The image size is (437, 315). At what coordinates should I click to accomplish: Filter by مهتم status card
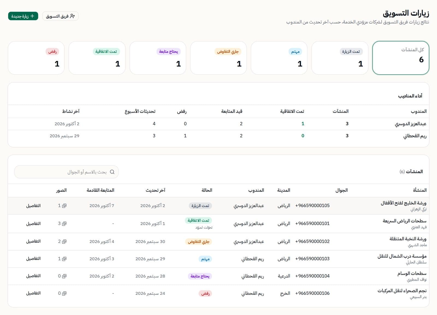coord(279,58)
